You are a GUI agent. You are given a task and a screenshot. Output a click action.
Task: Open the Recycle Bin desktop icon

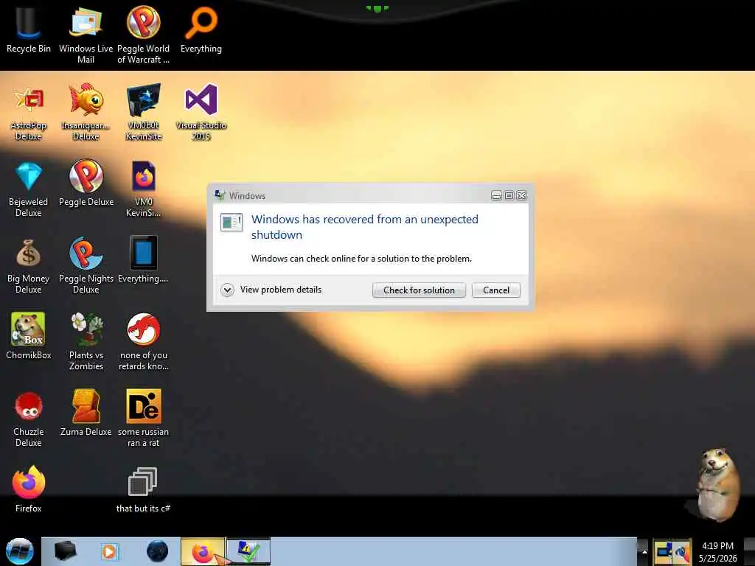click(29, 29)
